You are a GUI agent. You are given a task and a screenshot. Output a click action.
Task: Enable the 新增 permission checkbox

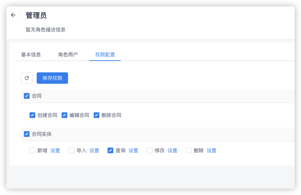coord(32,150)
